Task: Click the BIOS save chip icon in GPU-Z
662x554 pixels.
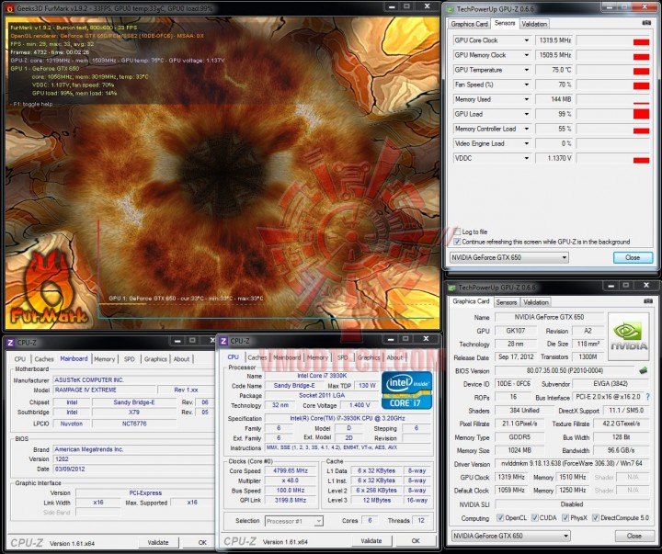Action: [x=643, y=370]
